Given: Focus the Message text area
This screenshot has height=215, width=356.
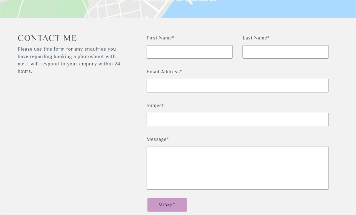Looking at the screenshot, I should [238, 168].
